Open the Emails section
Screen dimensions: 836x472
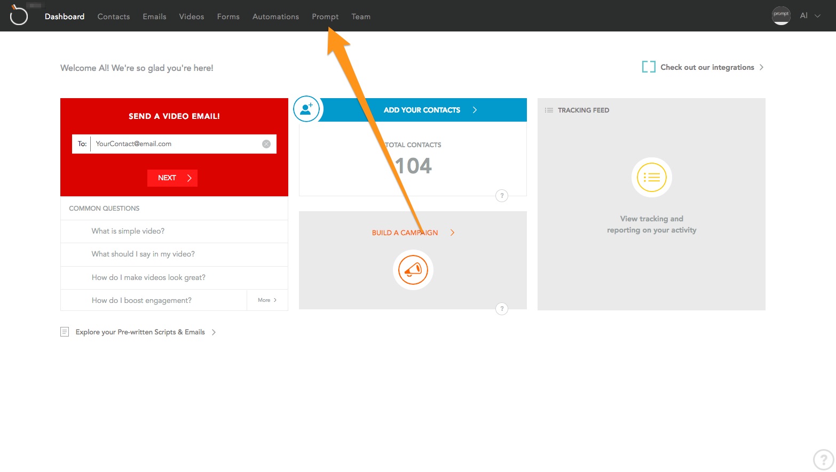154,17
